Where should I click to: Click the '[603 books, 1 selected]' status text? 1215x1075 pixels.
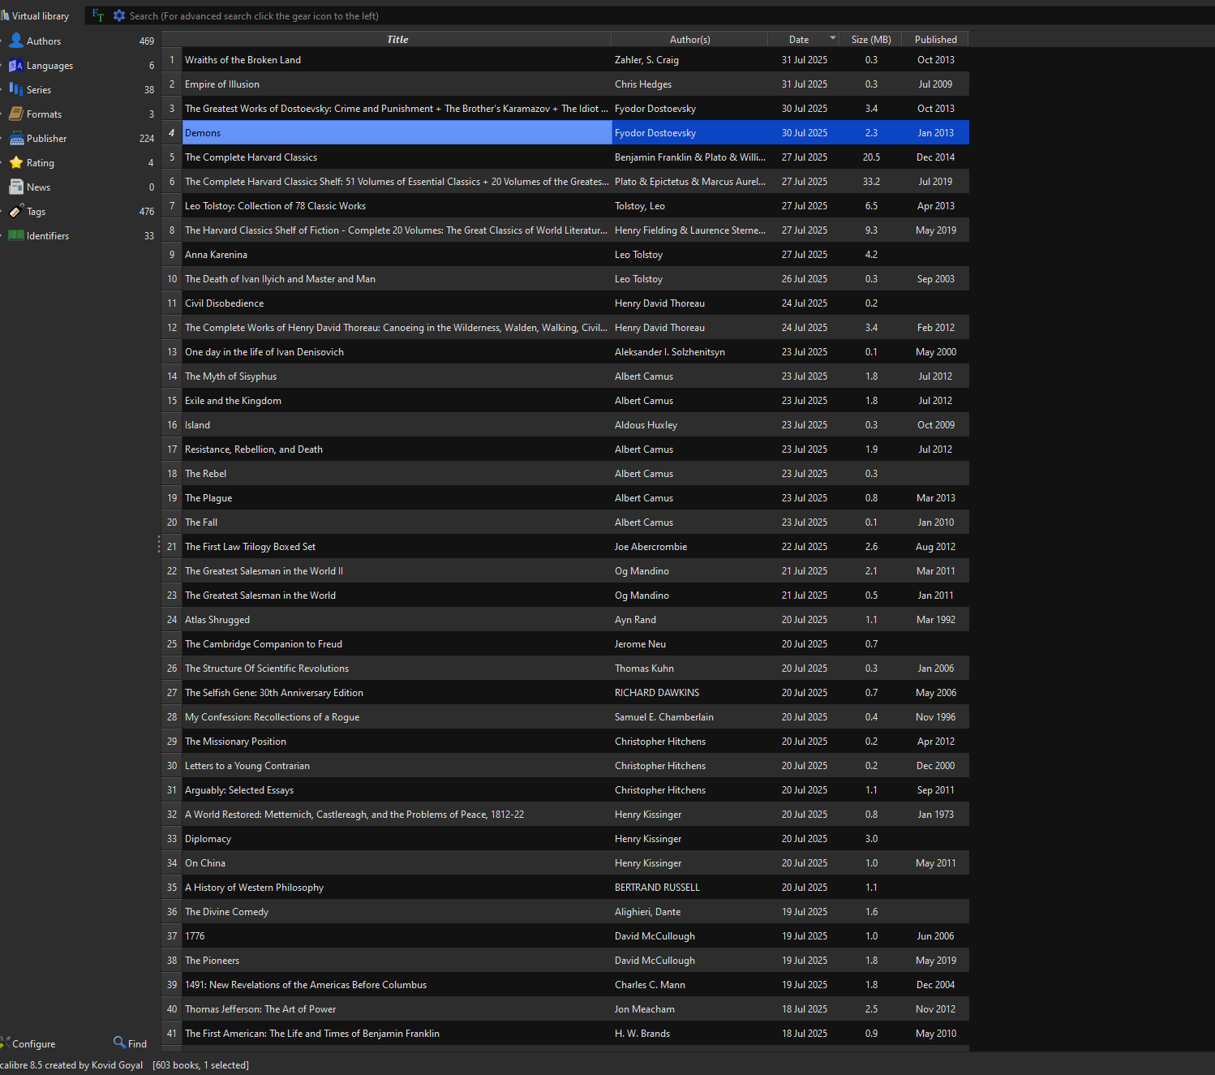click(200, 1065)
